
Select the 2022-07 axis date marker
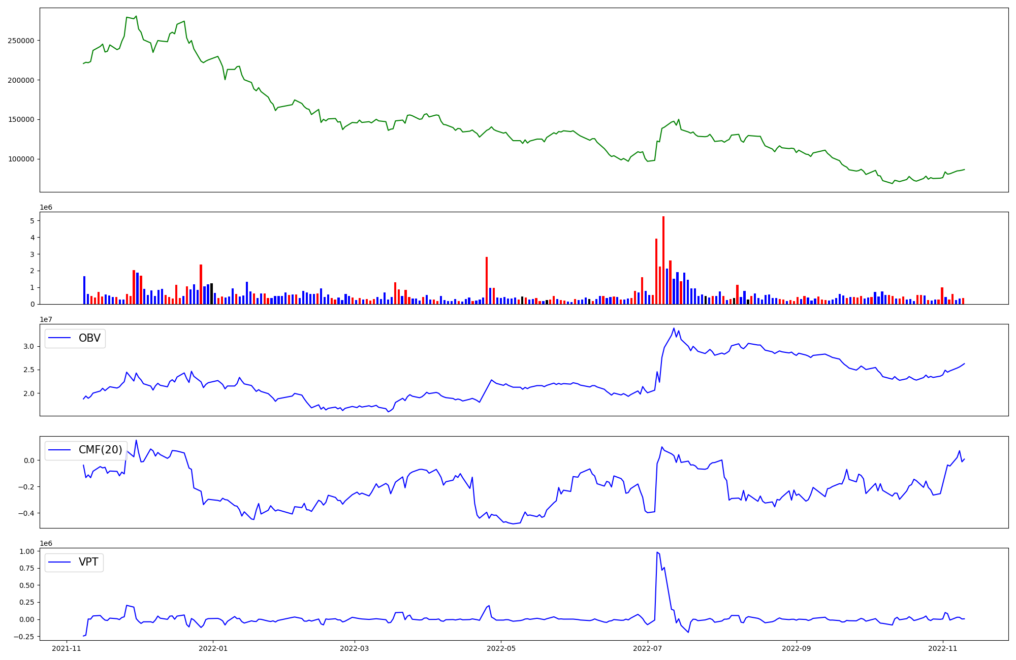click(x=648, y=648)
